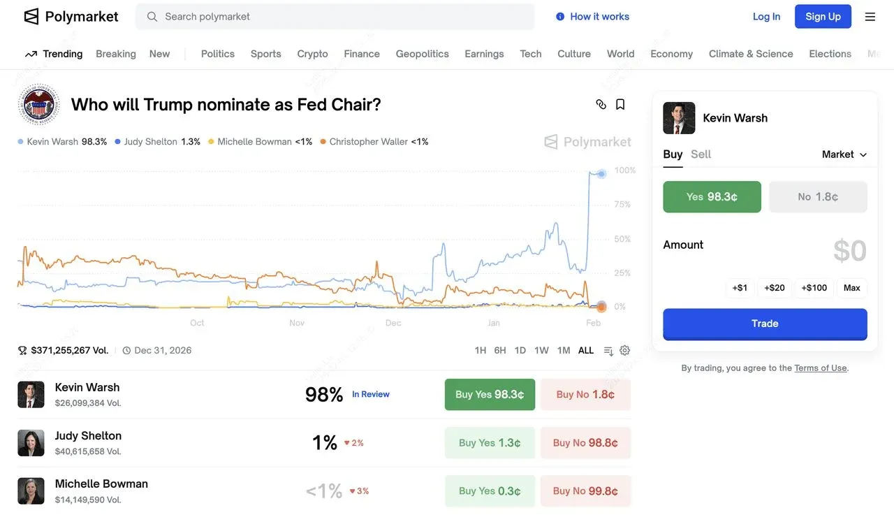Open chart settings with gear icon
The image size is (894, 515).
pos(624,349)
